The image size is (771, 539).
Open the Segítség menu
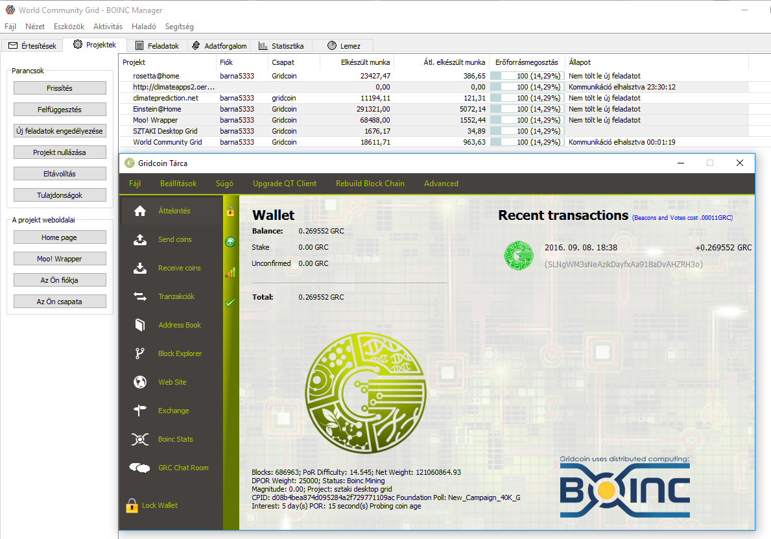[180, 27]
